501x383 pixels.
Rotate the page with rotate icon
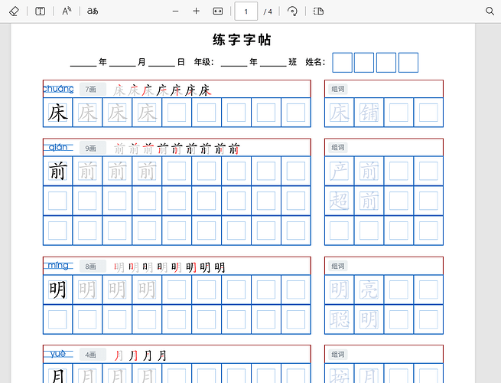(292, 11)
